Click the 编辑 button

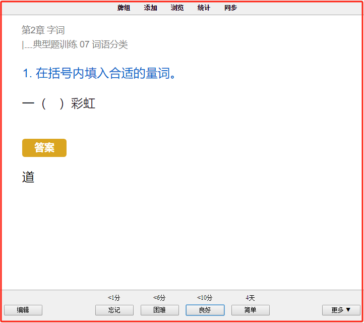23,310
